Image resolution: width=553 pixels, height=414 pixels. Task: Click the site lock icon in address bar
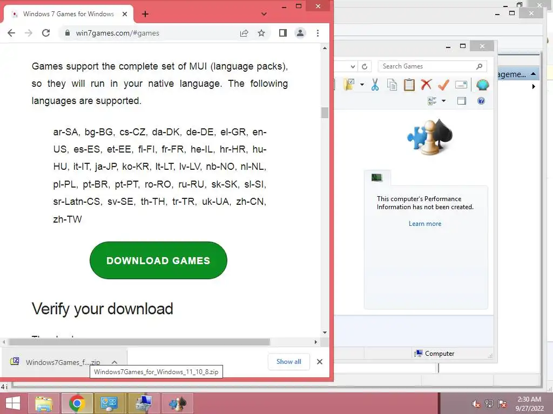68,33
